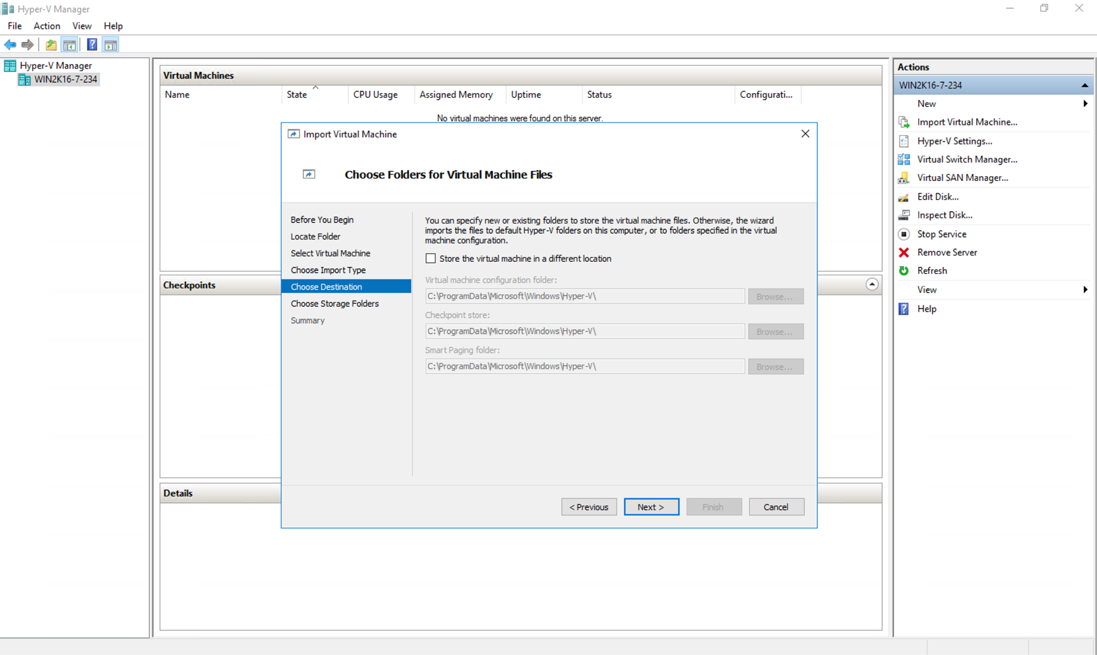This screenshot has width=1097, height=655.
Task: Click the Hyper-V Manager app icon in title bar
Action: [x=7, y=9]
